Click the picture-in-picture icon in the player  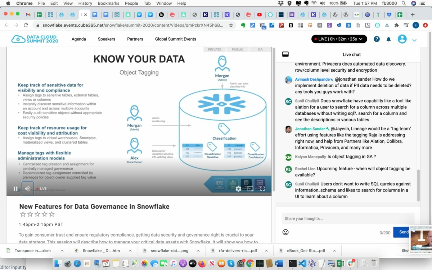pos(250,189)
